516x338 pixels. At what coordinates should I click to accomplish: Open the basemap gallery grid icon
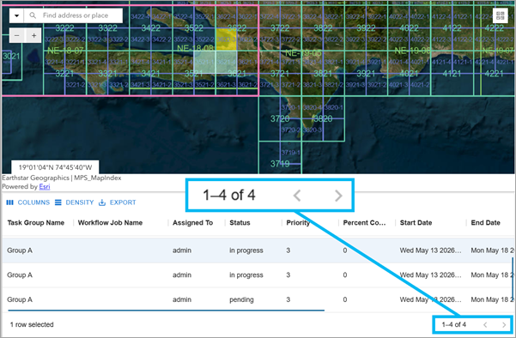point(501,15)
